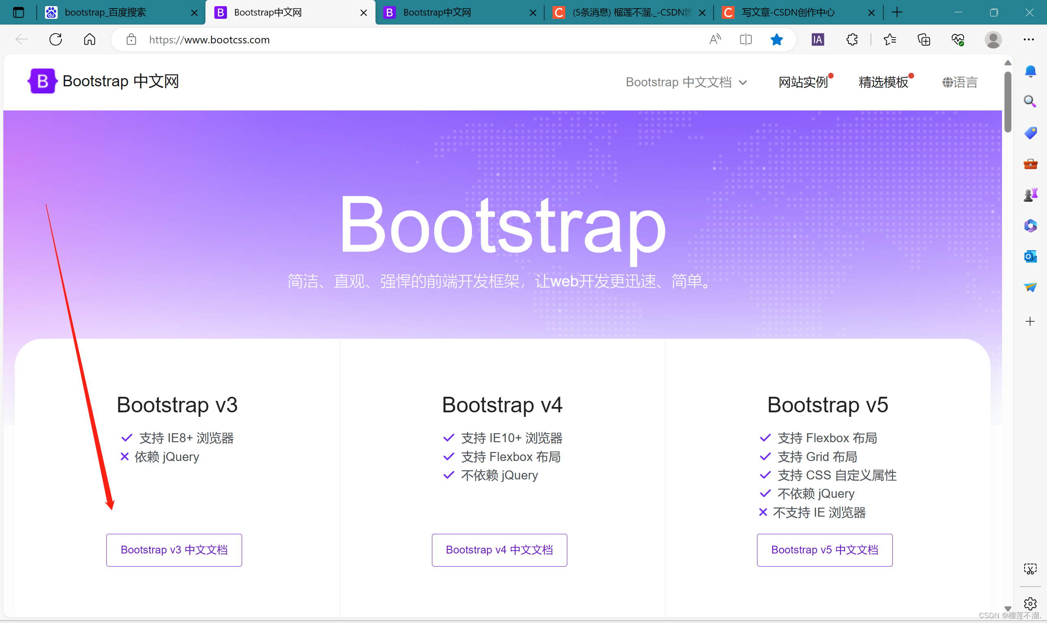Open the 语言 language menu

(x=960, y=82)
